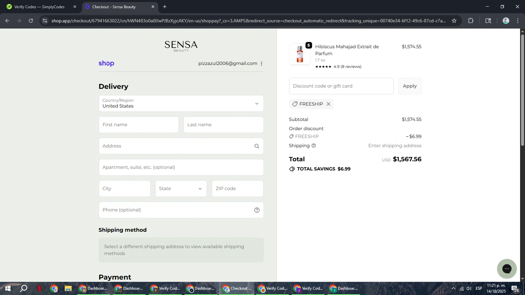
Task: Open account options three-dot menu
Action: (261, 63)
